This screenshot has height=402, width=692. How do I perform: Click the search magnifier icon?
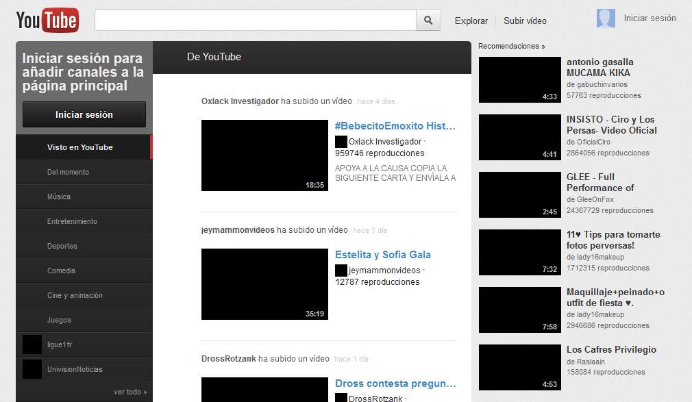coord(428,20)
